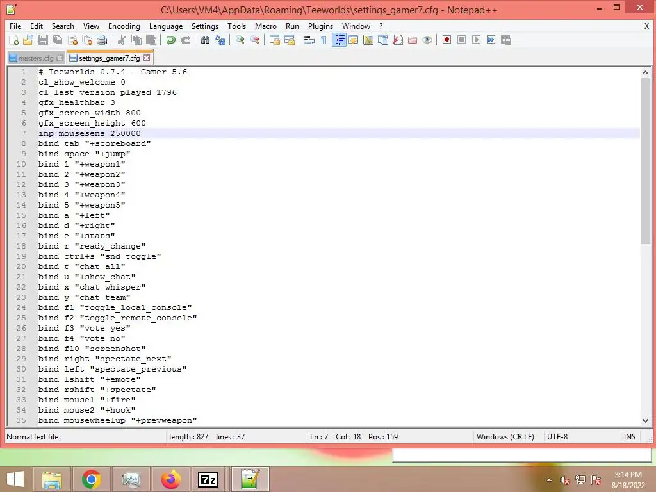
Task: Open the ? help menu
Action: (x=381, y=26)
